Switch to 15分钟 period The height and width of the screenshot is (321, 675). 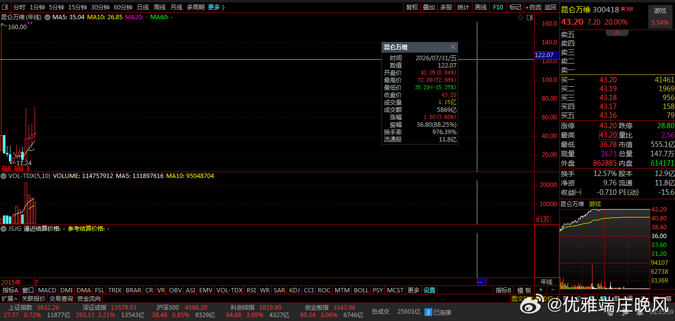(78, 7)
